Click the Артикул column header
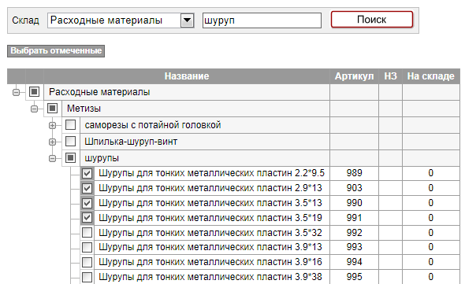 355,76
